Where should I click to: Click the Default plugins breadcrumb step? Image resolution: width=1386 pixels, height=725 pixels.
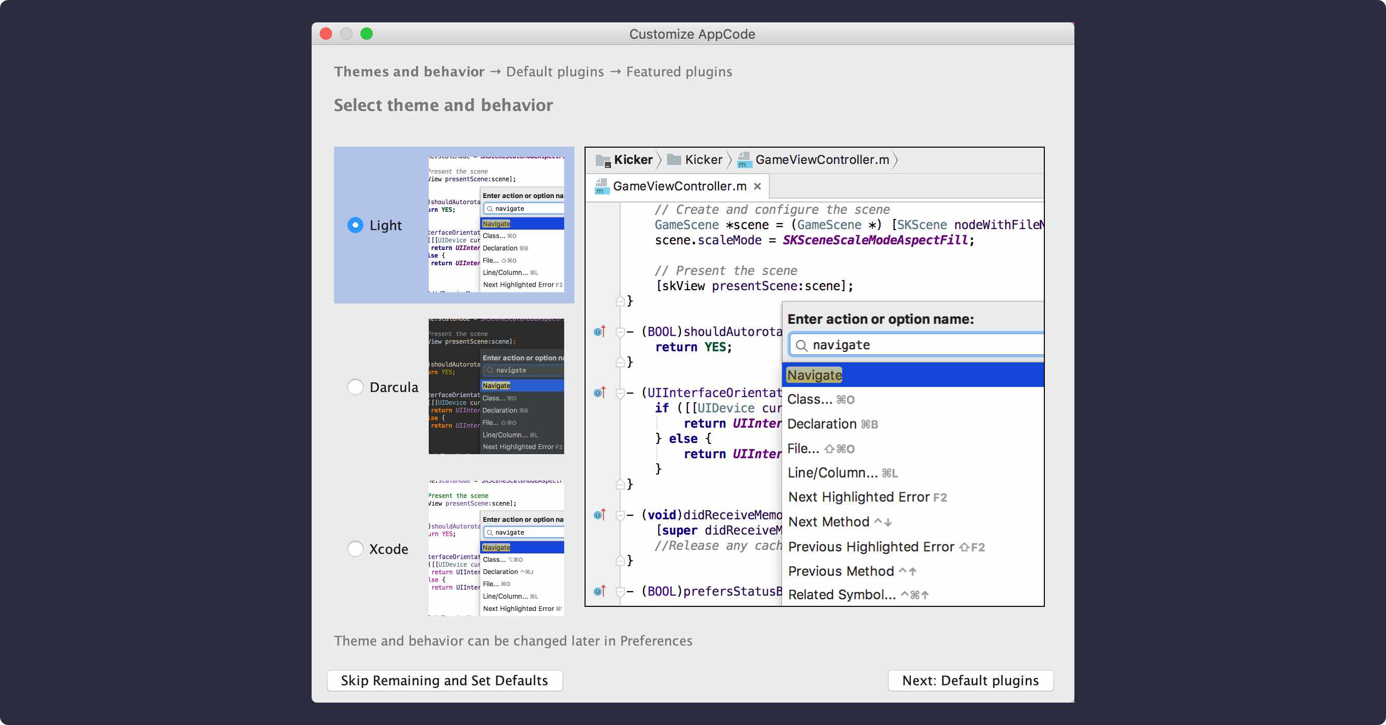555,71
